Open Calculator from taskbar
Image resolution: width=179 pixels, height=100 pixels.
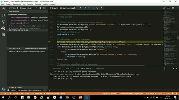coord(48,97)
